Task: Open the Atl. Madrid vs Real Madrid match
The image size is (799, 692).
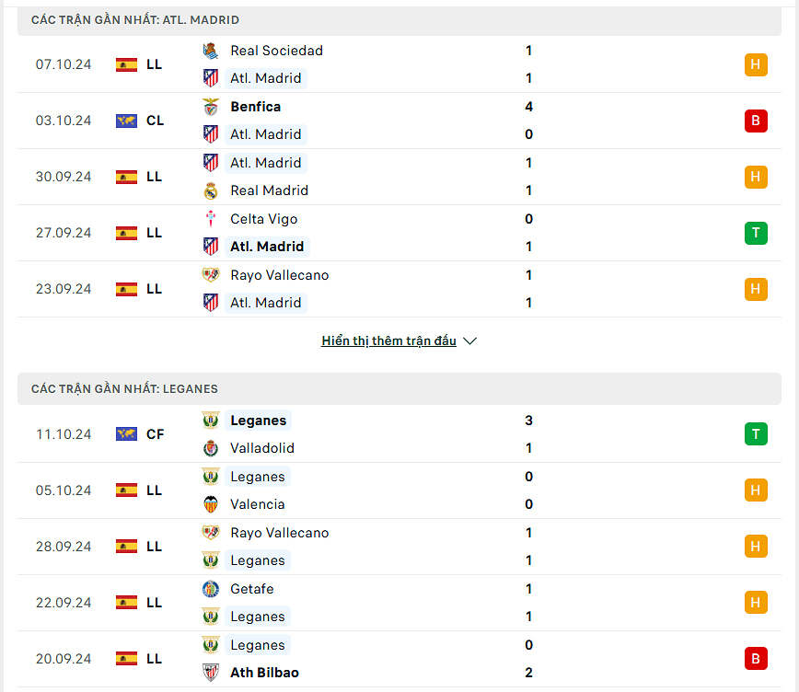Action: tap(368, 177)
